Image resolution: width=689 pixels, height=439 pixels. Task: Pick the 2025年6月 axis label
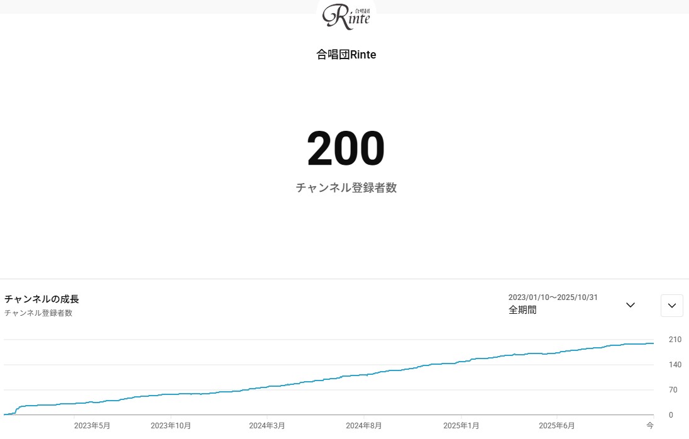click(x=557, y=426)
